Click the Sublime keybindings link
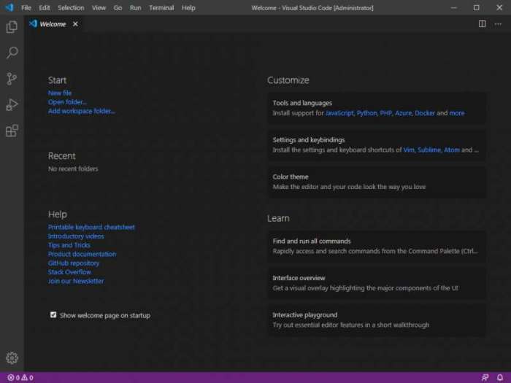 (429, 150)
